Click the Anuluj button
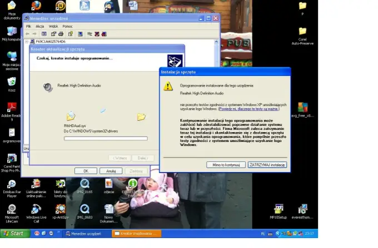This screenshot has height=248, width=378. tap(111, 171)
